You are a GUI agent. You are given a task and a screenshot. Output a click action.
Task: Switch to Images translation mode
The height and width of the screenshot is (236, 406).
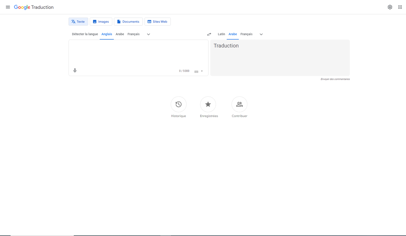pyautogui.click(x=101, y=22)
